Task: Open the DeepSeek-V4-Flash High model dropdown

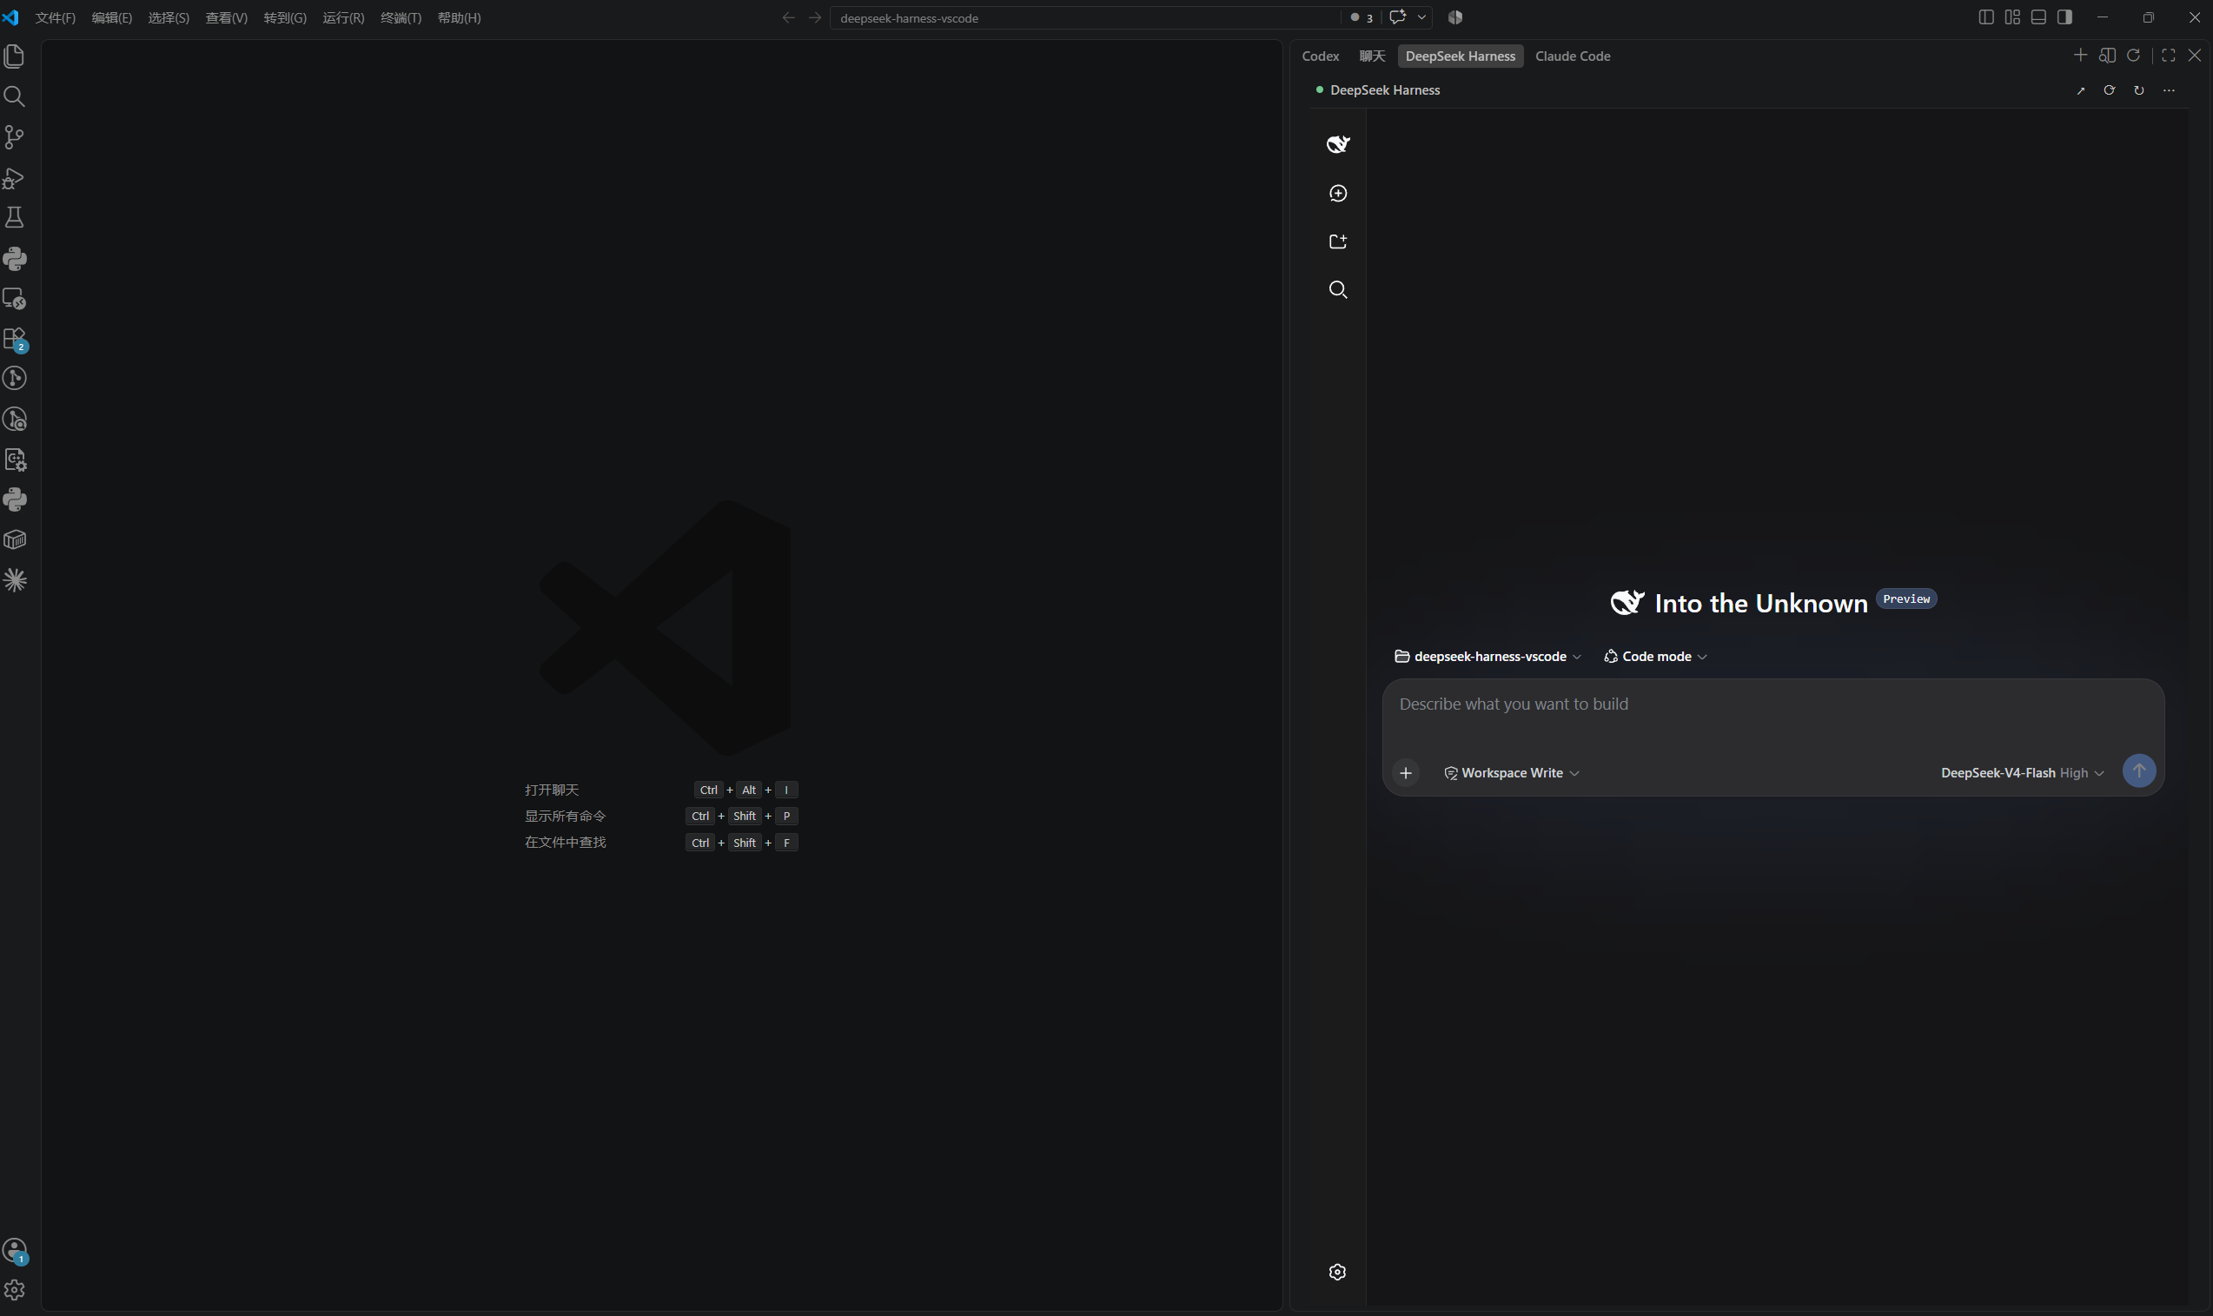Action: (2023, 772)
